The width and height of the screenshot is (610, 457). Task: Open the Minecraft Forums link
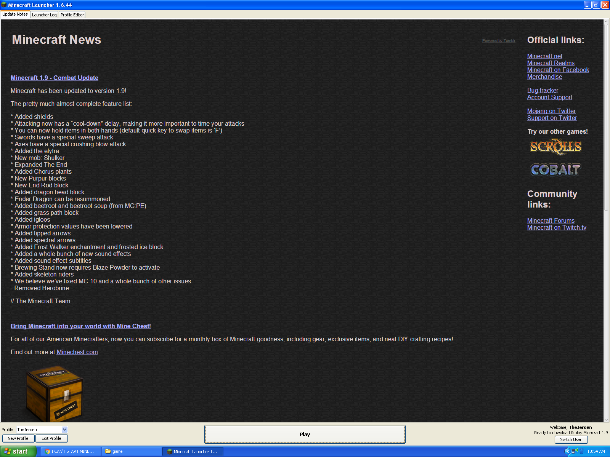(x=551, y=221)
